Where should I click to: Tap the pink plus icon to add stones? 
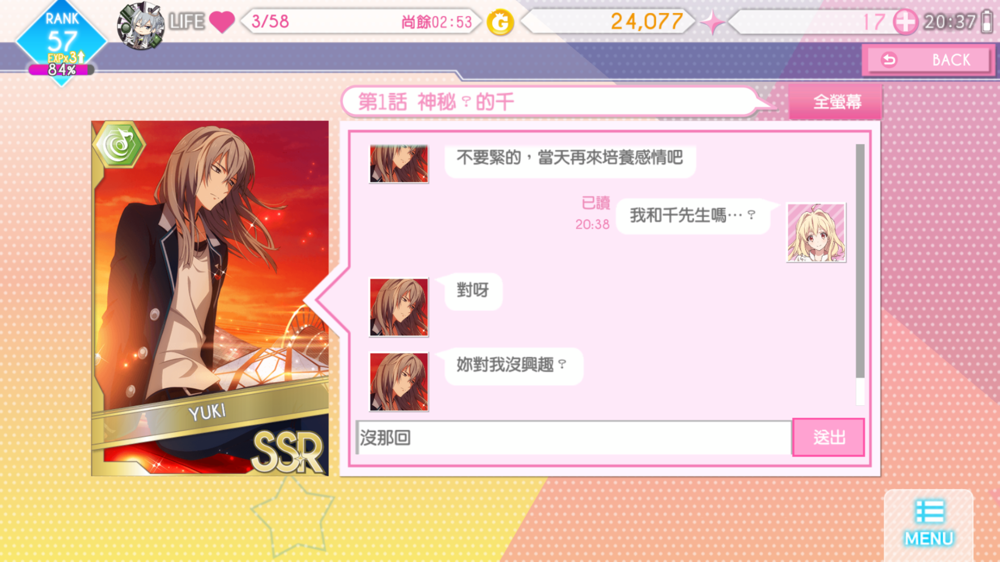coord(905,22)
